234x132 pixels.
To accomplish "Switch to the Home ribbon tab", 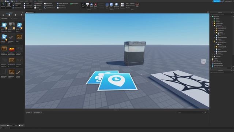I will pyautogui.click(x=21, y=1).
